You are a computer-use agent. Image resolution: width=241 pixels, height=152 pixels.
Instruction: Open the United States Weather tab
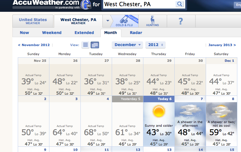pos(33,21)
